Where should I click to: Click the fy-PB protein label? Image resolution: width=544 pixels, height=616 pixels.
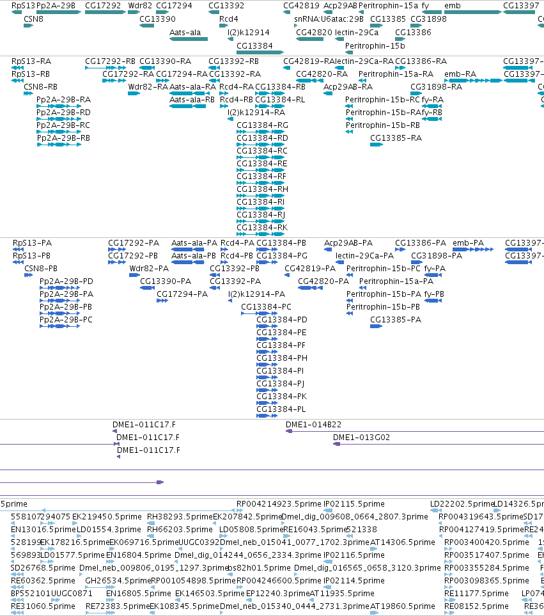434,294
